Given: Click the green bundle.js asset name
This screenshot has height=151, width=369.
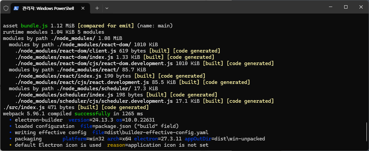Looking at the screenshot, I should click(34, 25).
